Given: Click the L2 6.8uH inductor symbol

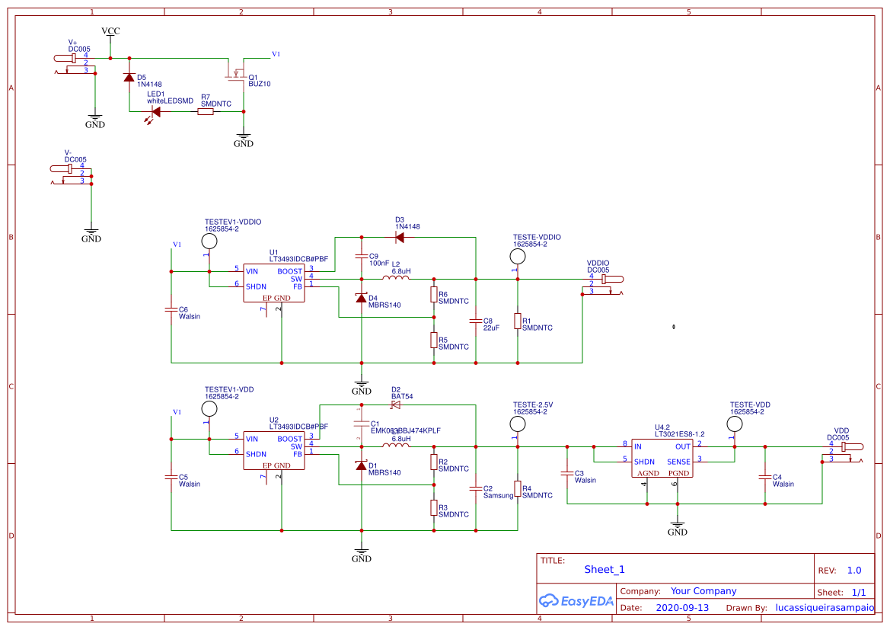Looking at the screenshot, I should (x=396, y=277).
